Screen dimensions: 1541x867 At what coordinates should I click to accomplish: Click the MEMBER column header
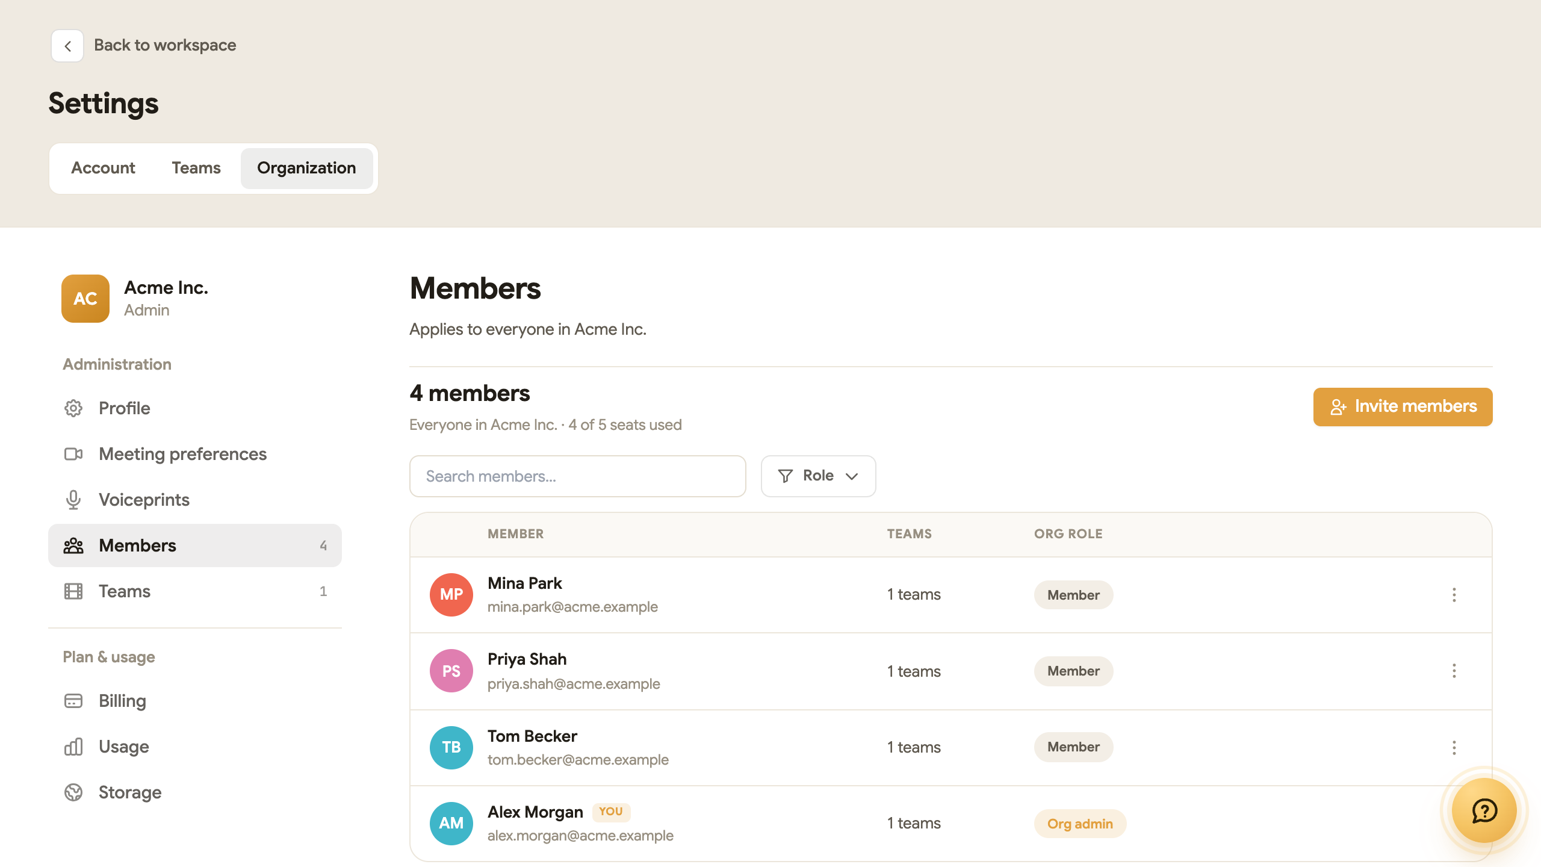[515, 534]
